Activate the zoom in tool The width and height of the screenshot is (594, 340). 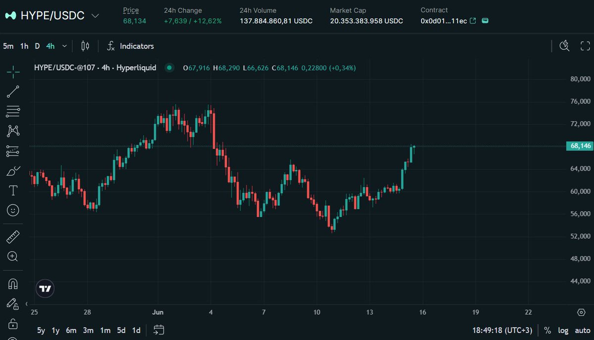click(x=13, y=256)
